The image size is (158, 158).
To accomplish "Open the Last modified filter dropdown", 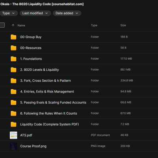I will click(35, 13).
